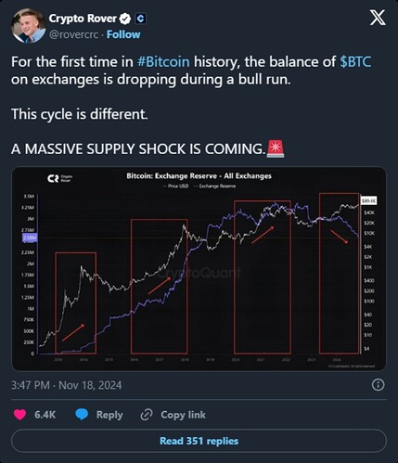Click the X logo icon
Image resolution: width=398 pixels, height=463 pixels.
(x=378, y=18)
